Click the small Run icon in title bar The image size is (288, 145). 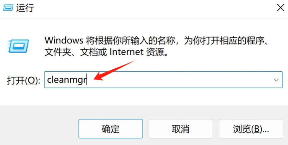[x=8, y=8]
